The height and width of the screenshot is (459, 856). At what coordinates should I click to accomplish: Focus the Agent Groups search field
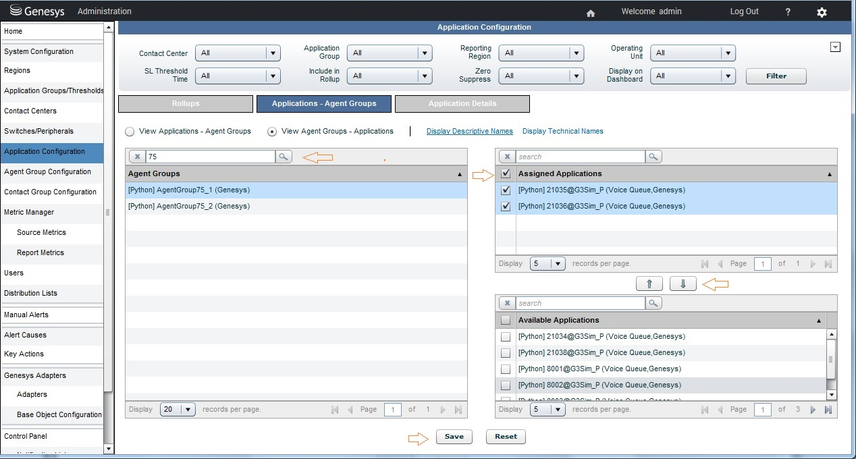(x=210, y=157)
